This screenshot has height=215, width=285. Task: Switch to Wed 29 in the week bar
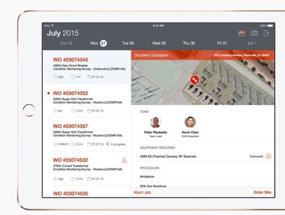[x=159, y=43]
